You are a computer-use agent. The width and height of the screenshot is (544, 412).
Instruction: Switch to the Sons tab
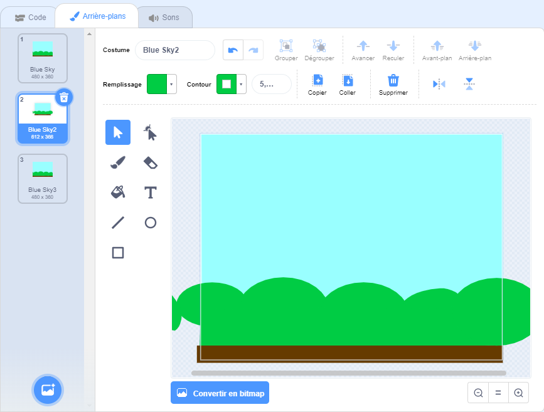164,18
